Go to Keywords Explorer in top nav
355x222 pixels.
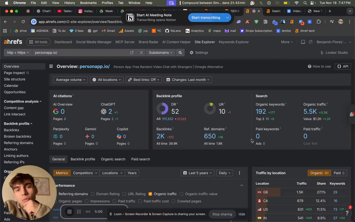(234, 42)
